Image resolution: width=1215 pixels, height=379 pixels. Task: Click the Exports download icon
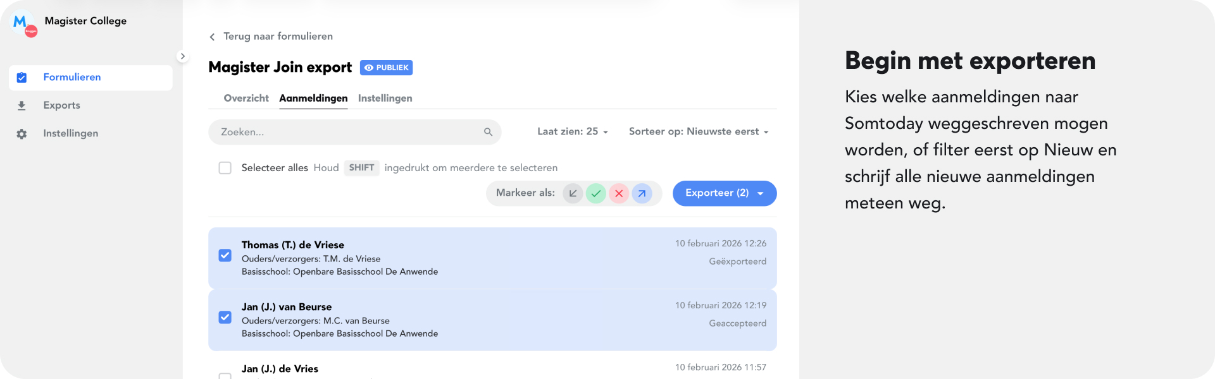pyautogui.click(x=22, y=105)
